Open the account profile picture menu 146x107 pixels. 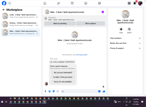tap(140, 3)
